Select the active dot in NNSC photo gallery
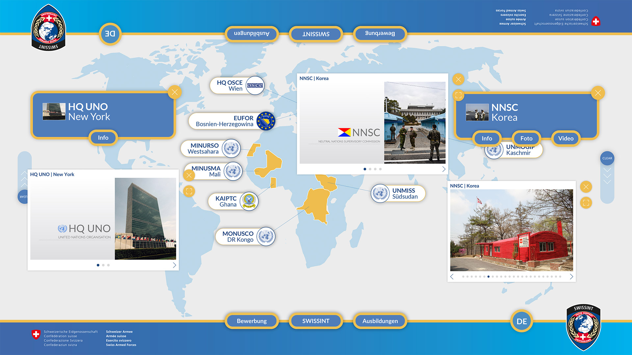This screenshot has height=355, width=632. click(488, 277)
